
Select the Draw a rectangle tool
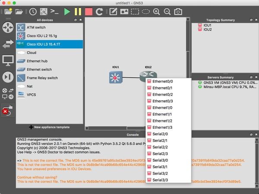point(135,12)
